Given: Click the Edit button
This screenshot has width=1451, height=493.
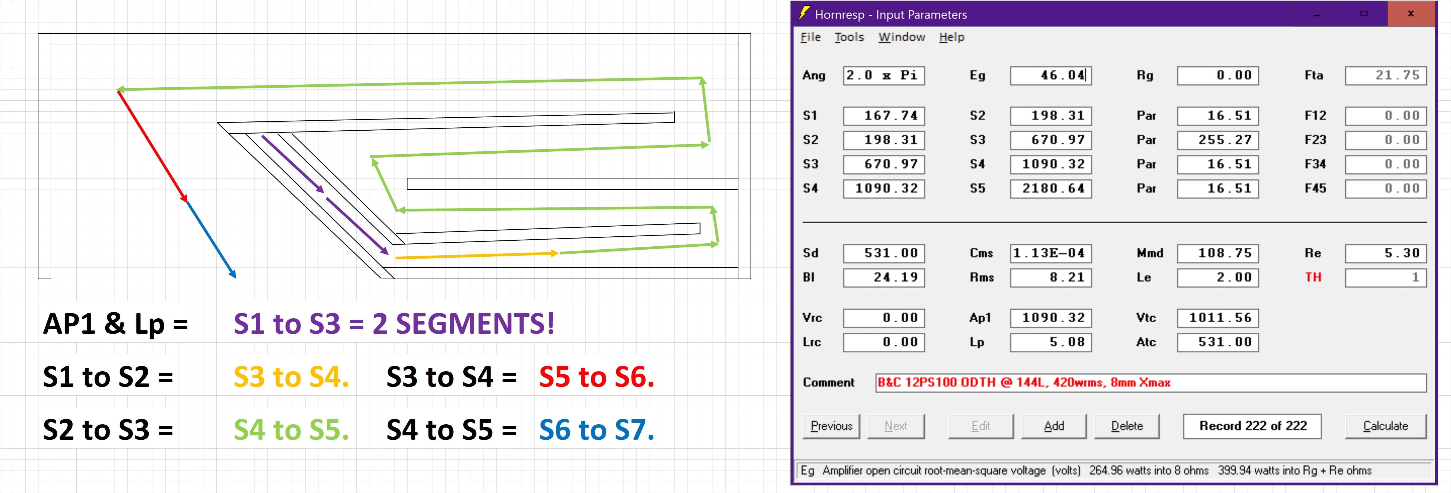Looking at the screenshot, I should tap(981, 426).
